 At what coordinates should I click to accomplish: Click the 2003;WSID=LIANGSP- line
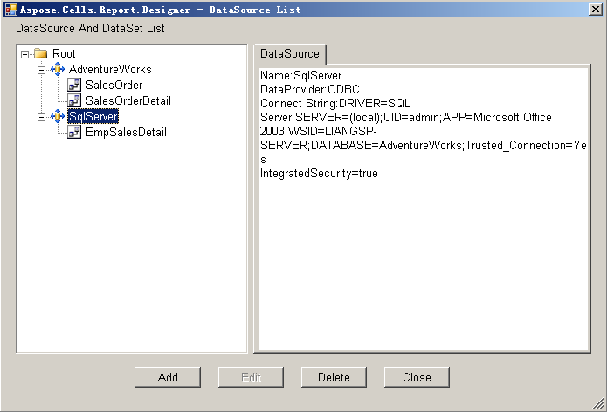[318, 131]
